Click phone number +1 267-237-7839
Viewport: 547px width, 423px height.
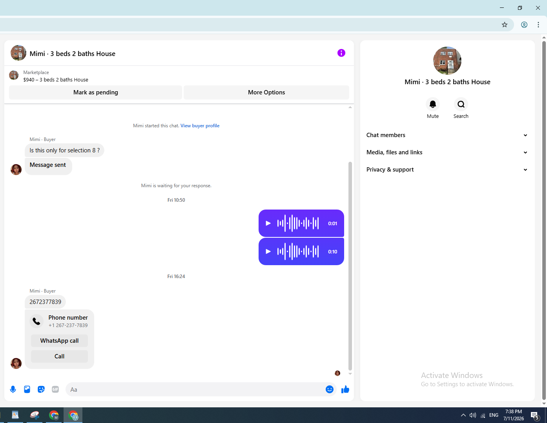68,325
